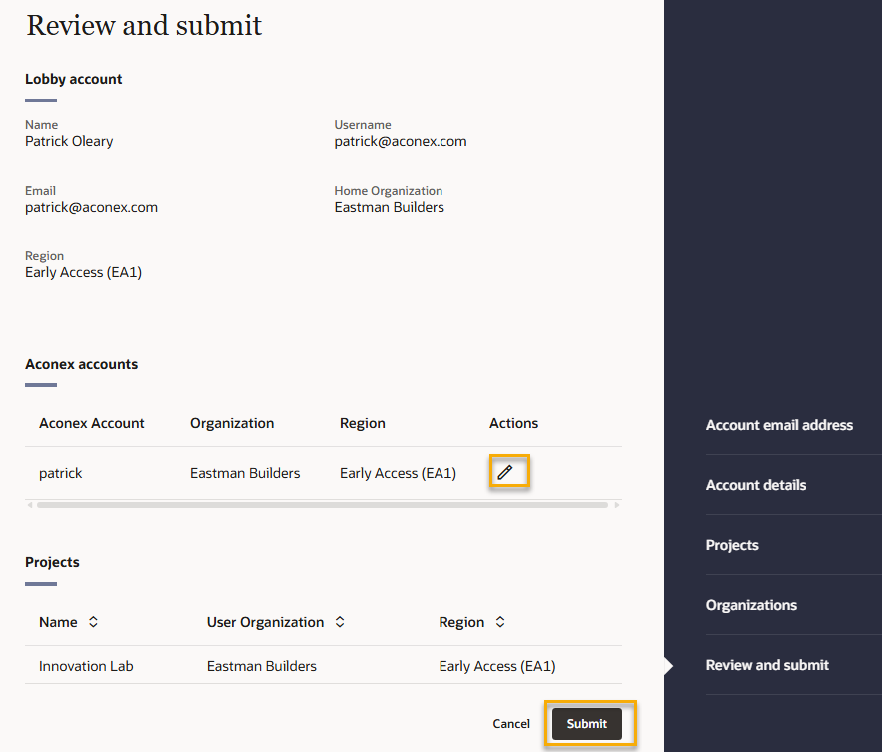Click right arrow of Aconex accounts scrollbar
This screenshot has height=752, width=882.
coord(616,505)
